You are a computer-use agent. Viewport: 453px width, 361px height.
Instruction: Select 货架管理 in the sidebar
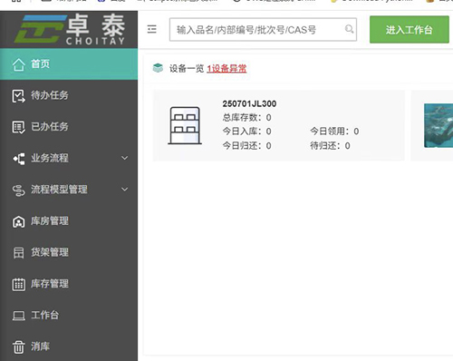click(x=69, y=253)
